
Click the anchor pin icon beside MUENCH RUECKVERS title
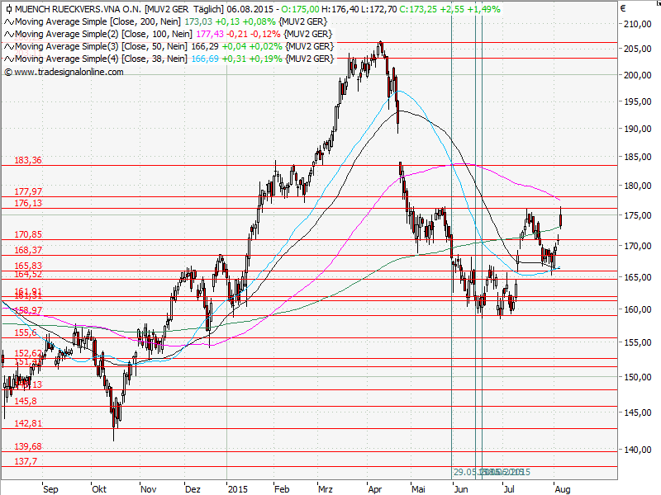tap(7, 9)
